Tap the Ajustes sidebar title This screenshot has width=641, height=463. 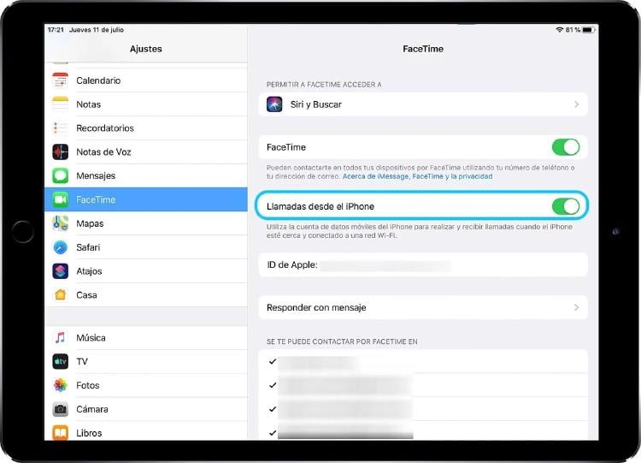tap(146, 49)
